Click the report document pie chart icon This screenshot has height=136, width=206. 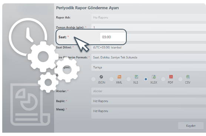point(30,105)
